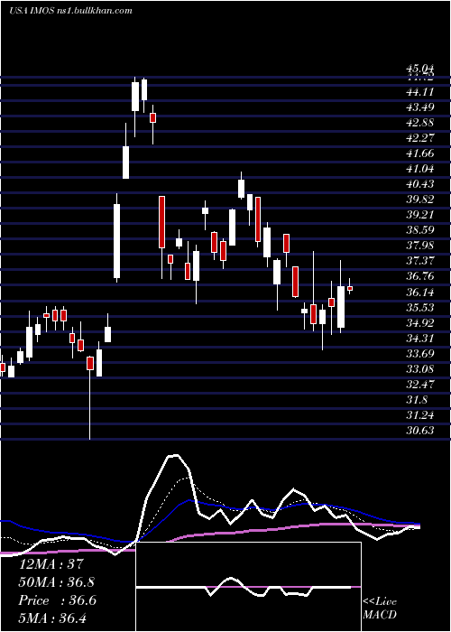Select the 36.76 price level label

pyautogui.click(x=419, y=276)
